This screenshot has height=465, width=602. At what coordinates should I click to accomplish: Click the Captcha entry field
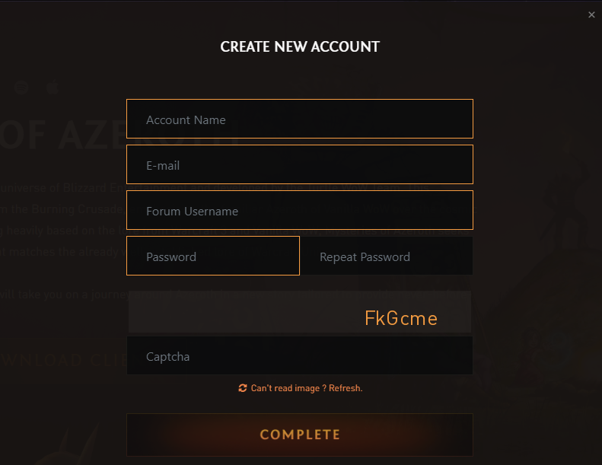tap(299, 356)
